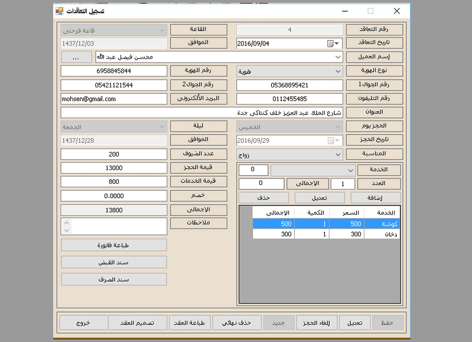Screen dimensions: 472x342
Task: Click the رقم التعاقد label button
Action: 375,30
